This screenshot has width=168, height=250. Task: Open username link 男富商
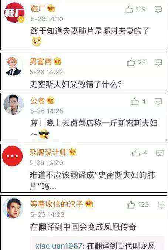coord(41,61)
